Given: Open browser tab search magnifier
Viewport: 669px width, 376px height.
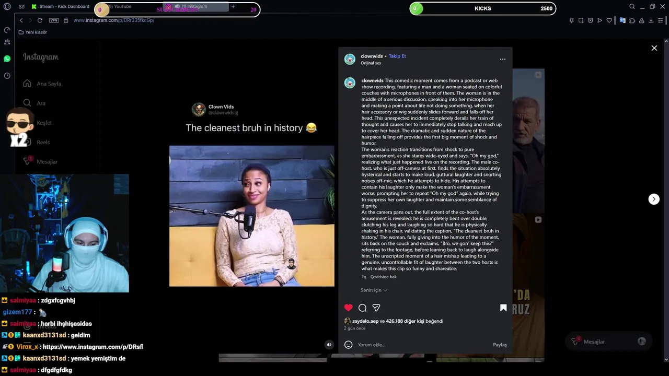Looking at the screenshot, I should (632, 7).
